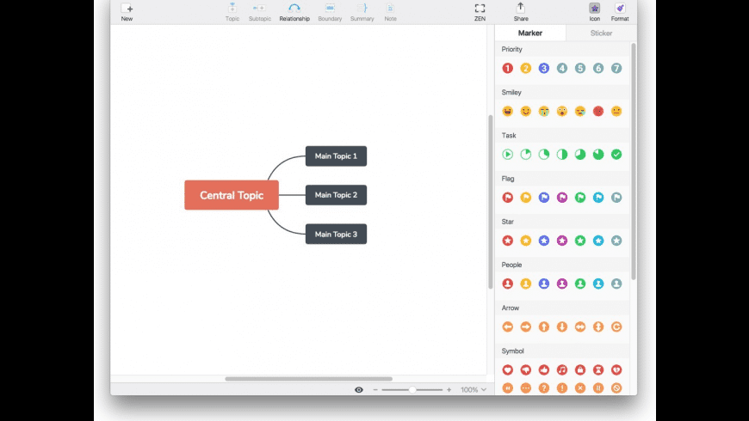Image resolution: width=749 pixels, height=421 pixels.
Task: Add the red flag marker
Action: pyautogui.click(x=507, y=198)
